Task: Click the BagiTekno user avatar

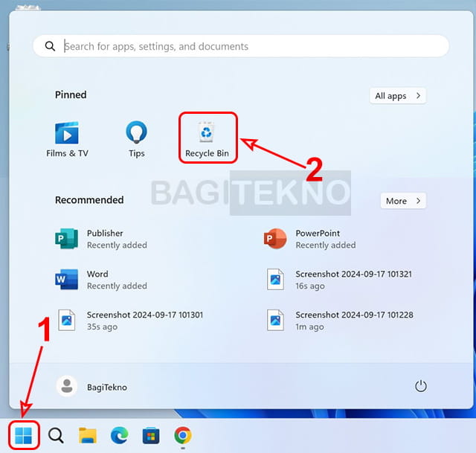Action: (67, 387)
